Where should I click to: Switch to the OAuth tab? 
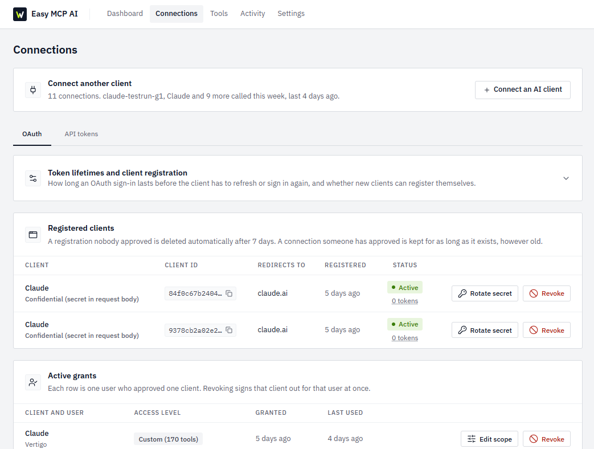[x=32, y=134]
